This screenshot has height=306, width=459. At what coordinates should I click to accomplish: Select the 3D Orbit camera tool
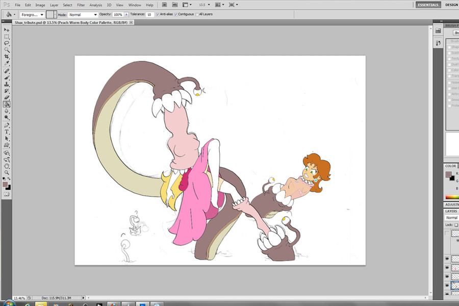pyautogui.click(x=7, y=160)
